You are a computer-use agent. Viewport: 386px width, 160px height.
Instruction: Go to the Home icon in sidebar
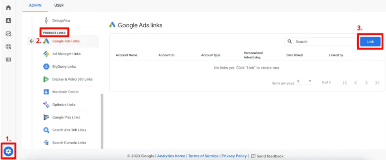pyautogui.click(x=8, y=8)
